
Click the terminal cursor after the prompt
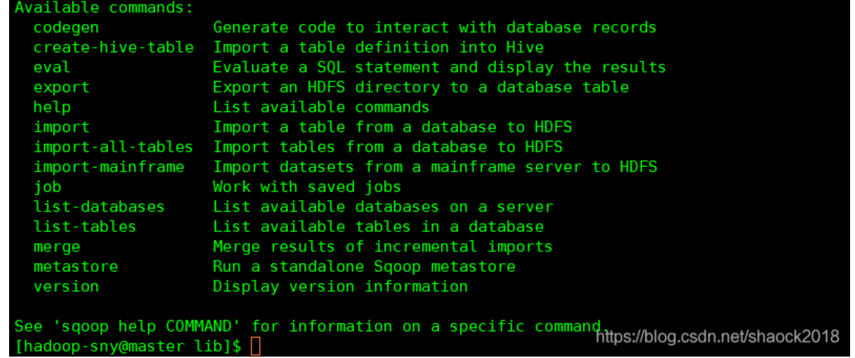tap(256, 346)
